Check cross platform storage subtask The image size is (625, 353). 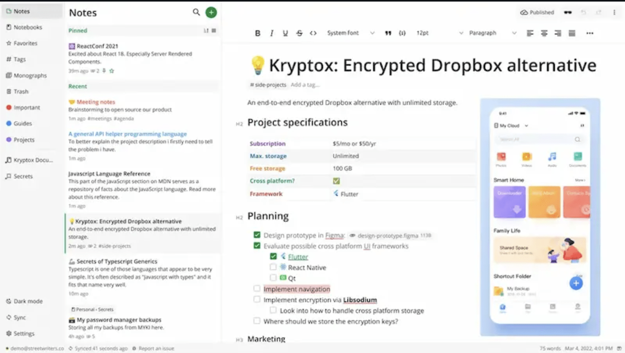(273, 310)
